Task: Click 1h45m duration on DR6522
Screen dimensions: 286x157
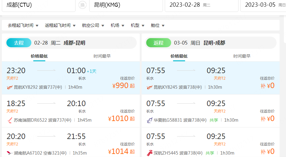Action: 84,120
